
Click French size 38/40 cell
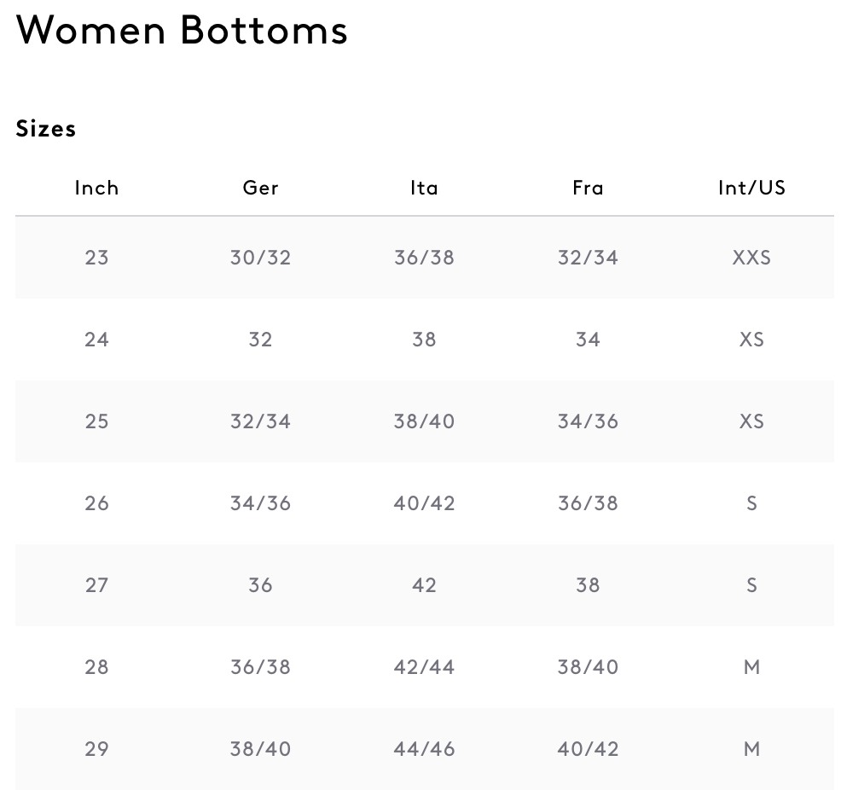pos(588,667)
